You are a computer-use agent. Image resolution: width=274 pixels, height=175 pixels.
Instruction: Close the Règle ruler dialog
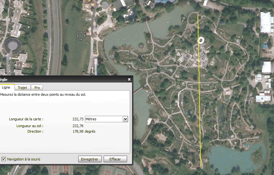(x=129, y=80)
